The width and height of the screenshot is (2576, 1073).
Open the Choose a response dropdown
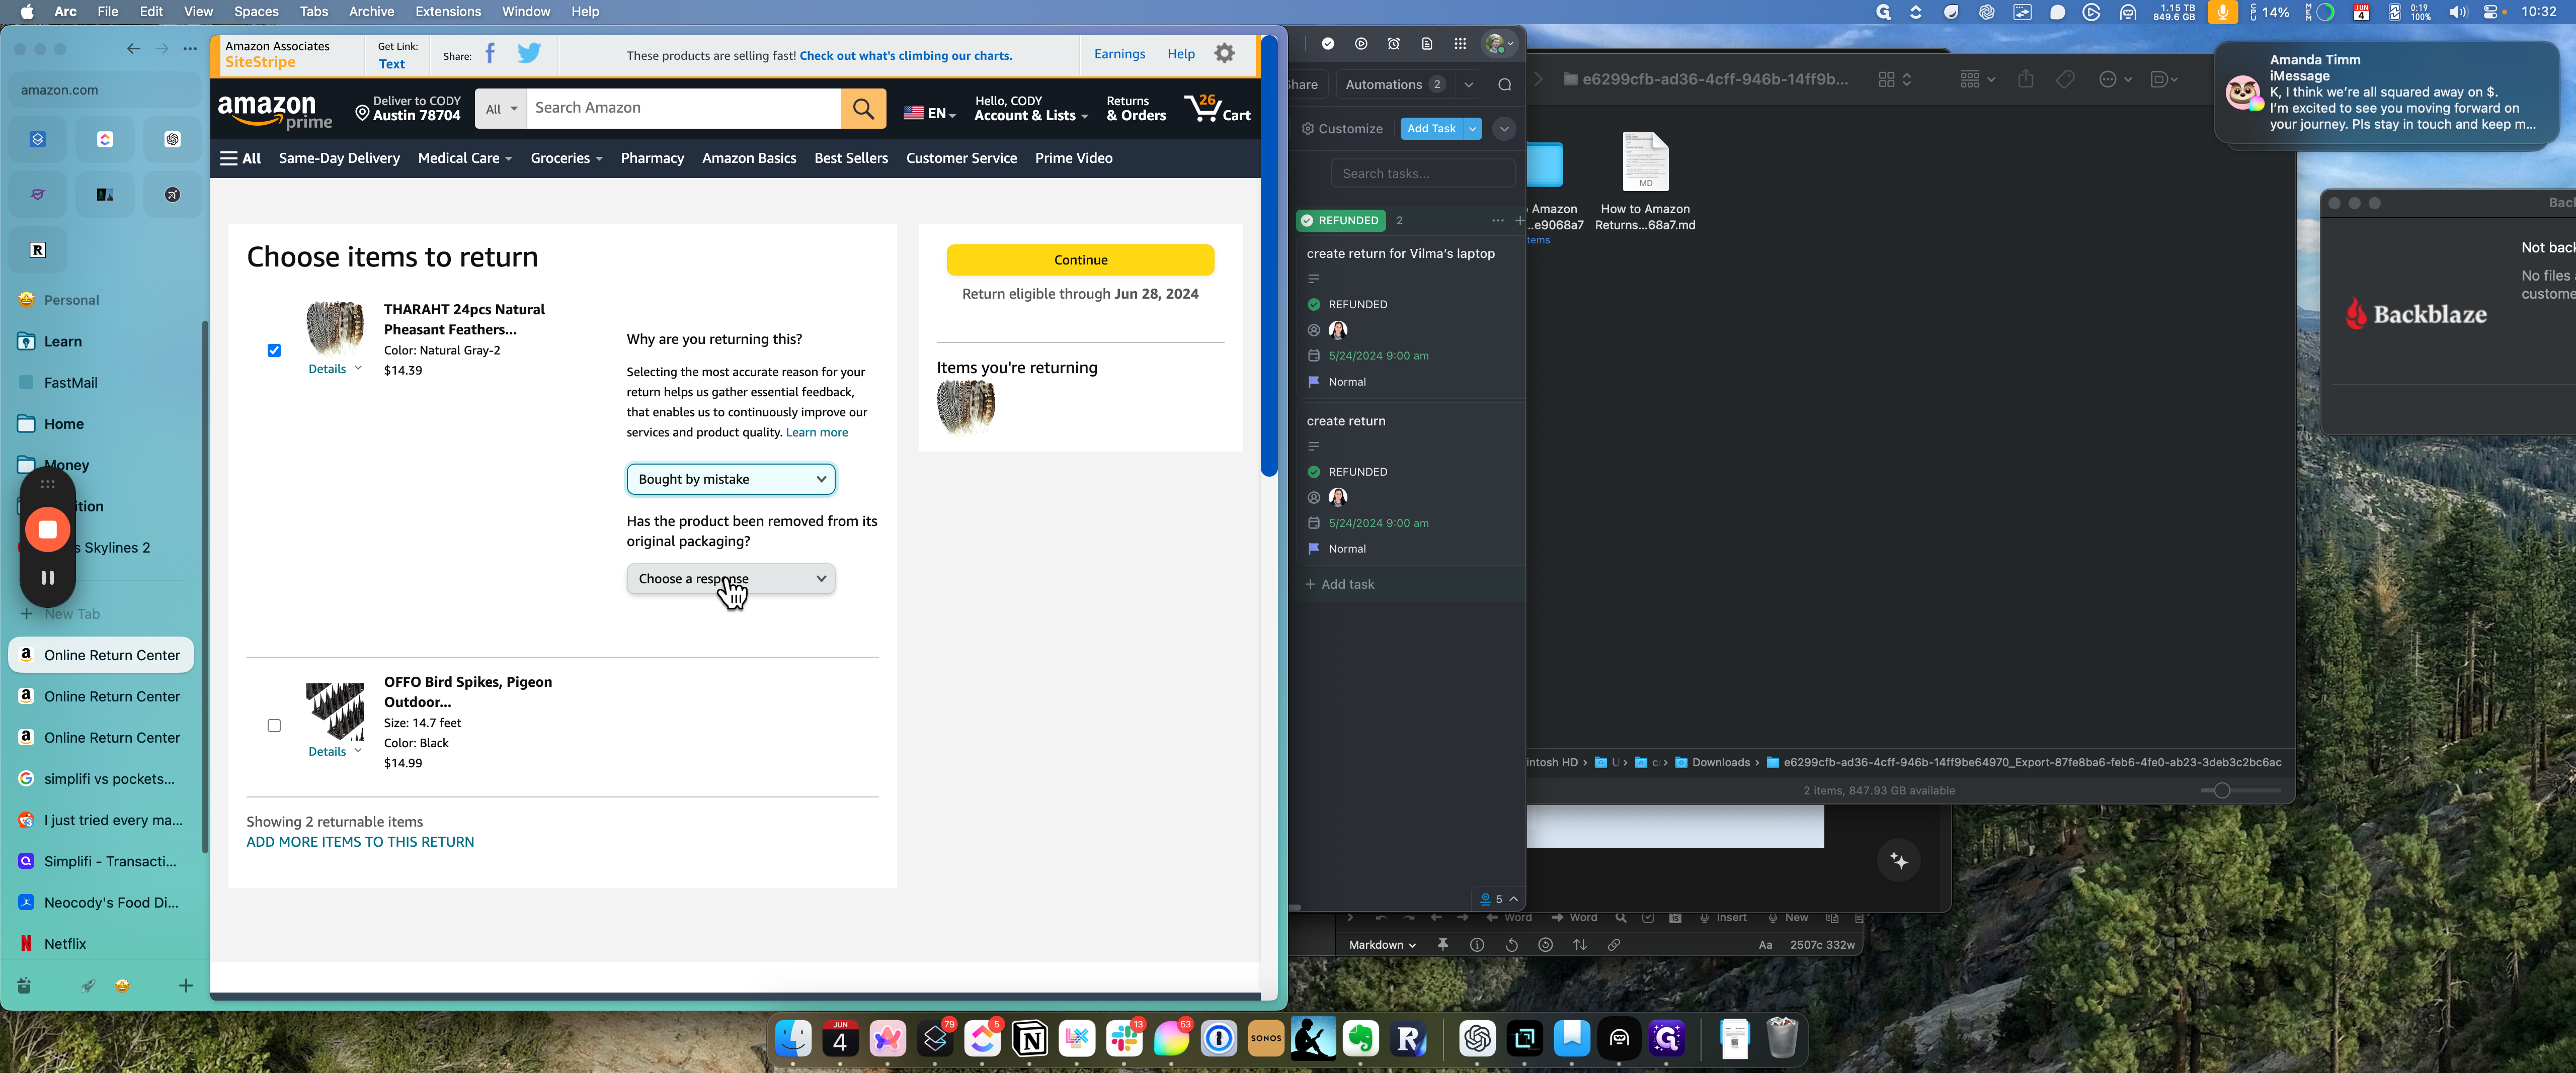click(x=731, y=578)
